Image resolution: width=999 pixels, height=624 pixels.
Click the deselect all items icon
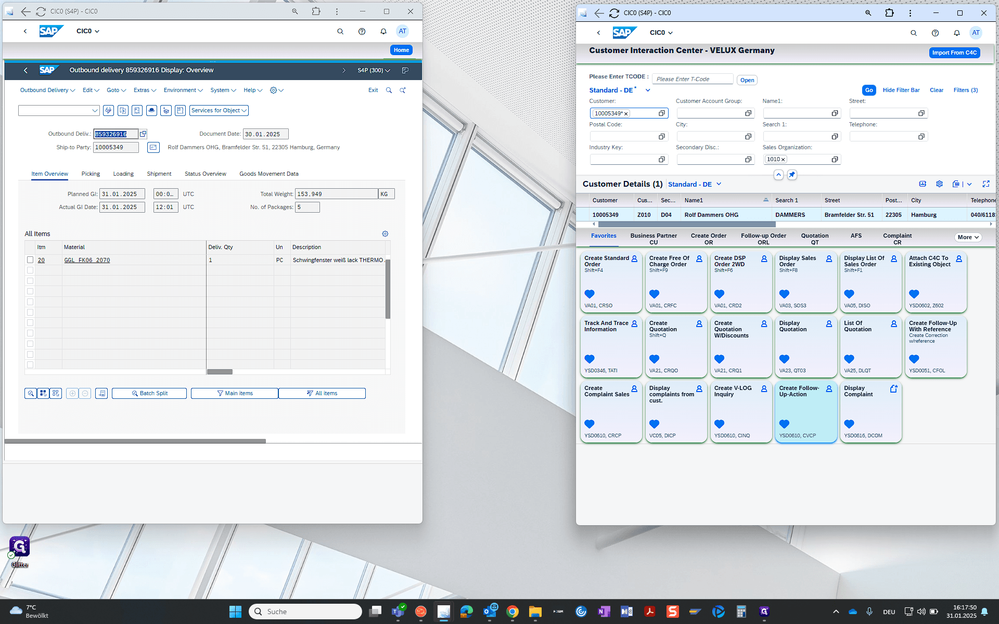(56, 393)
